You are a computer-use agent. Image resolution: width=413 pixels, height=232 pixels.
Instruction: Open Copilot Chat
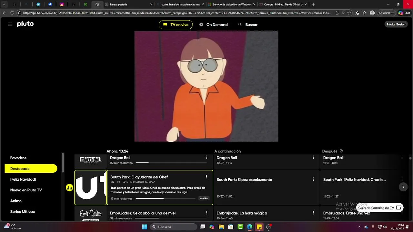[405, 13]
